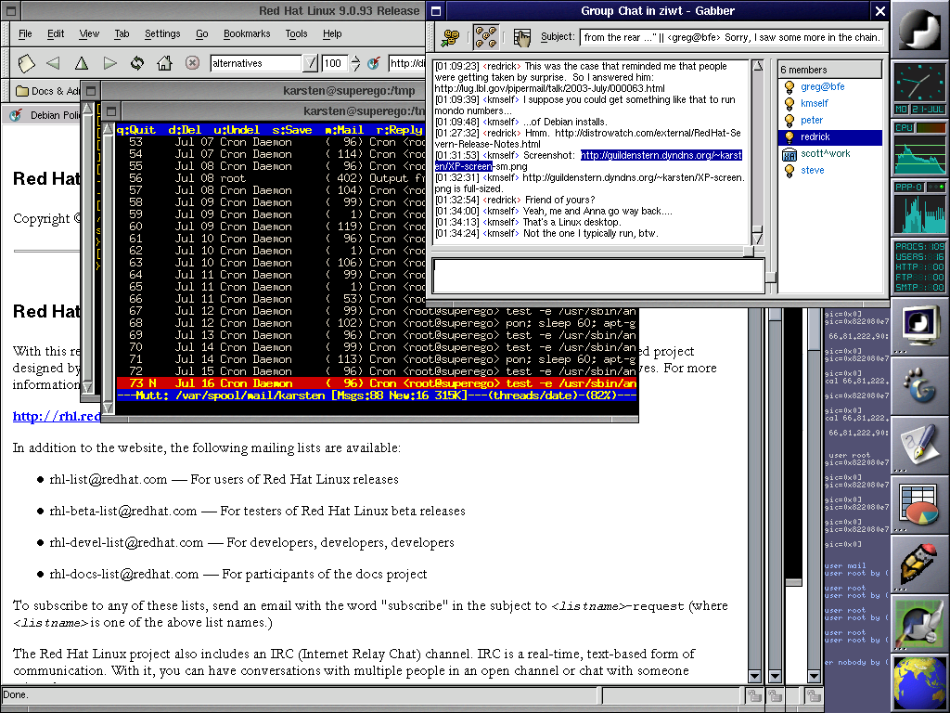Select the Jul 08 root message in Mutt
The image size is (950, 713).
[271, 178]
